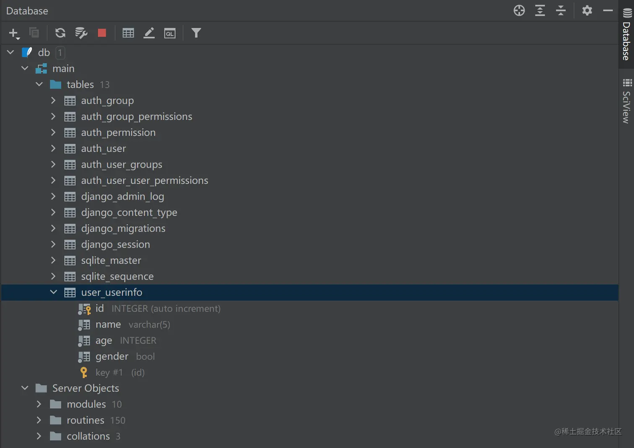The width and height of the screenshot is (634, 448).
Task: Collapse the main schema node
Action: click(25, 68)
